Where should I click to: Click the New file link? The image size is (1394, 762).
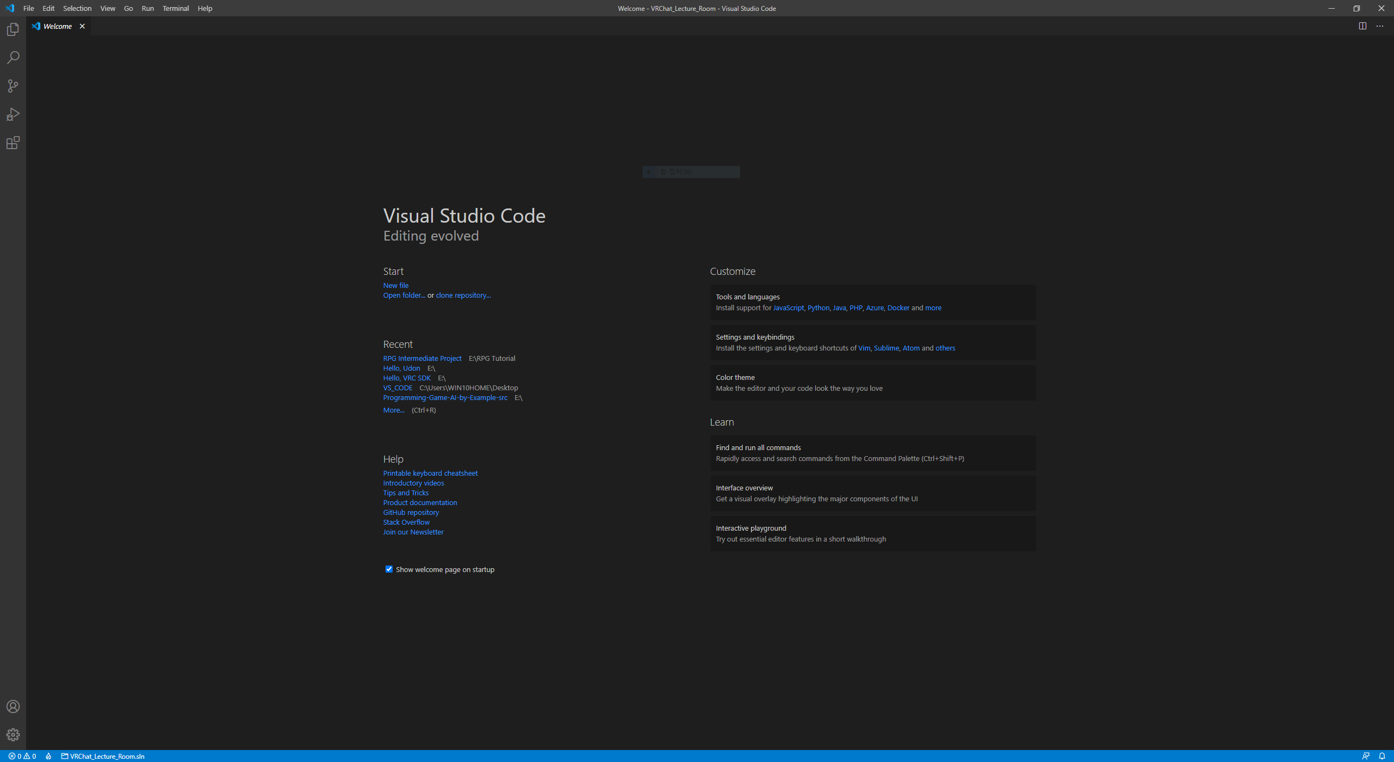395,285
